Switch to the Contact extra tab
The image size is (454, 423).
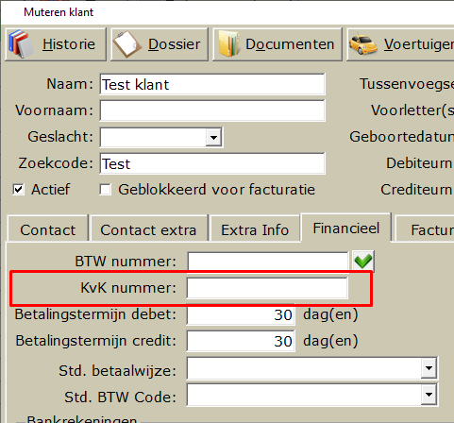148,229
